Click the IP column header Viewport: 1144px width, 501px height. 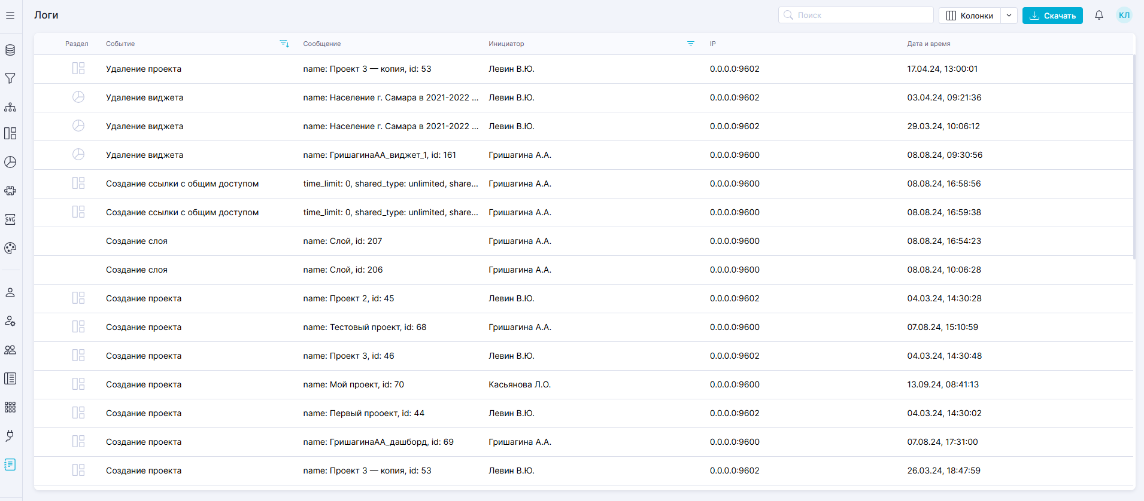tap(713, 44)
